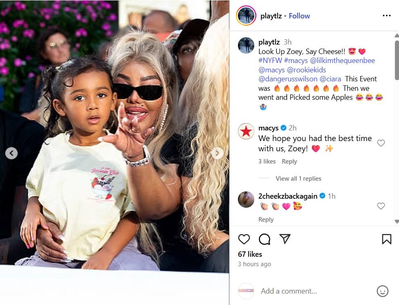Open the #NYFW hashtag link
Image resolution: width=399 pixels, height=305 pixels.
point(270,61)
